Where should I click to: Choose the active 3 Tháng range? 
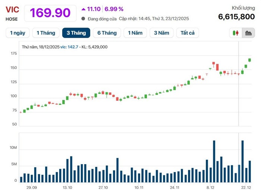pyautogui.click(x=76, y=33)
